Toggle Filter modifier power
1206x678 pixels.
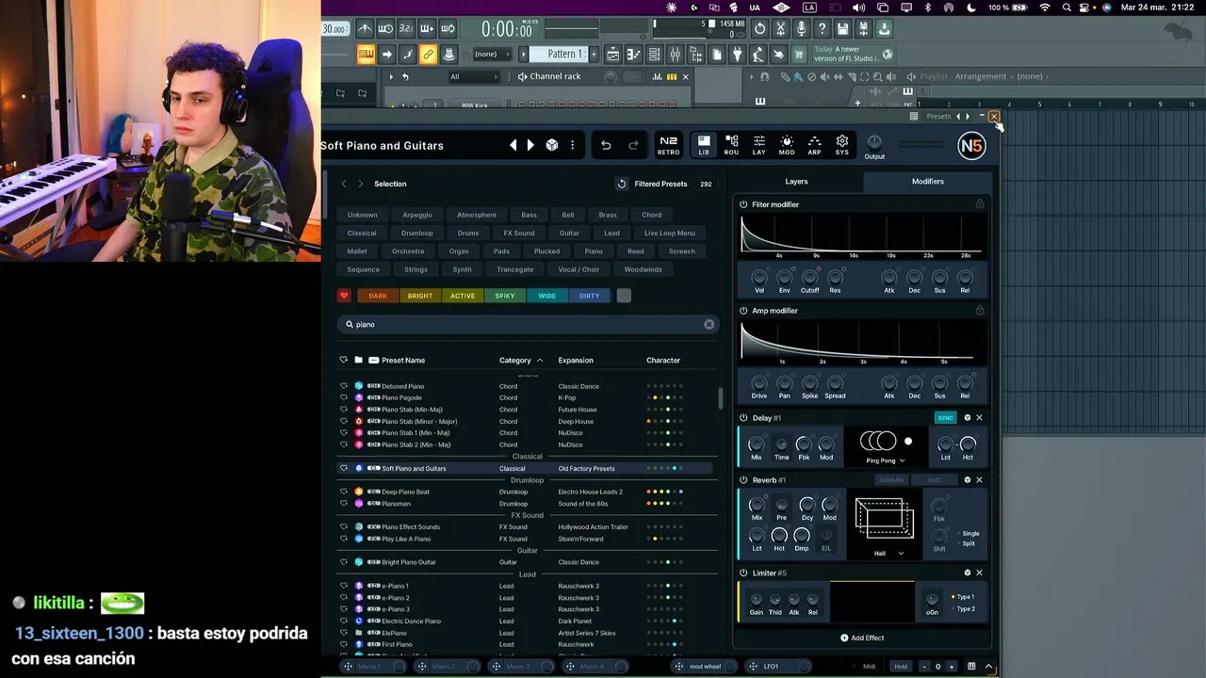click(743, 204)
